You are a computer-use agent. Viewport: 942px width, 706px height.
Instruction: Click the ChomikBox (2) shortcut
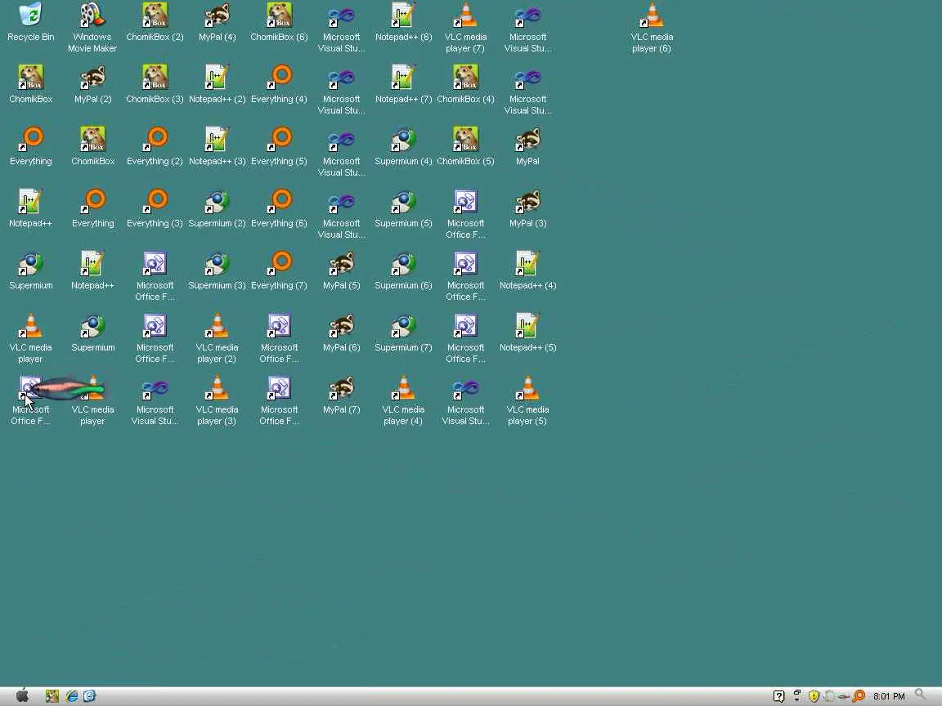coord(155,22)
